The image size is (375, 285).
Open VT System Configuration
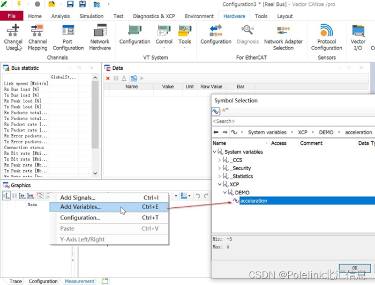(134, 35)
